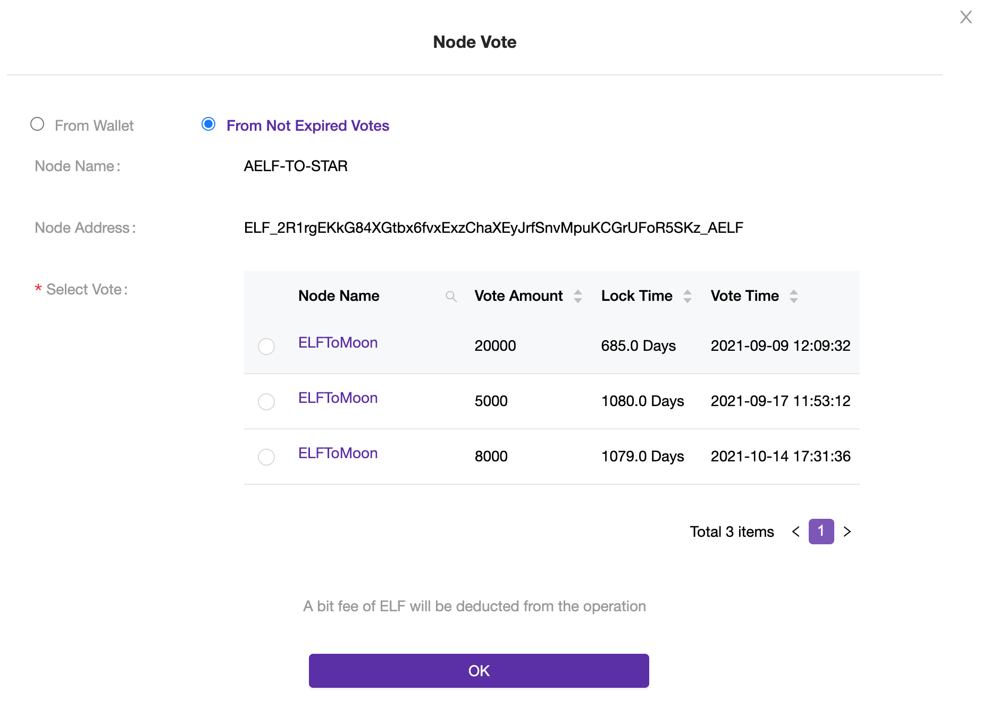Viewport: 981px width, 708px height.
Task: Click the search icon in Node Name column
Action: [x=450, y=296]
